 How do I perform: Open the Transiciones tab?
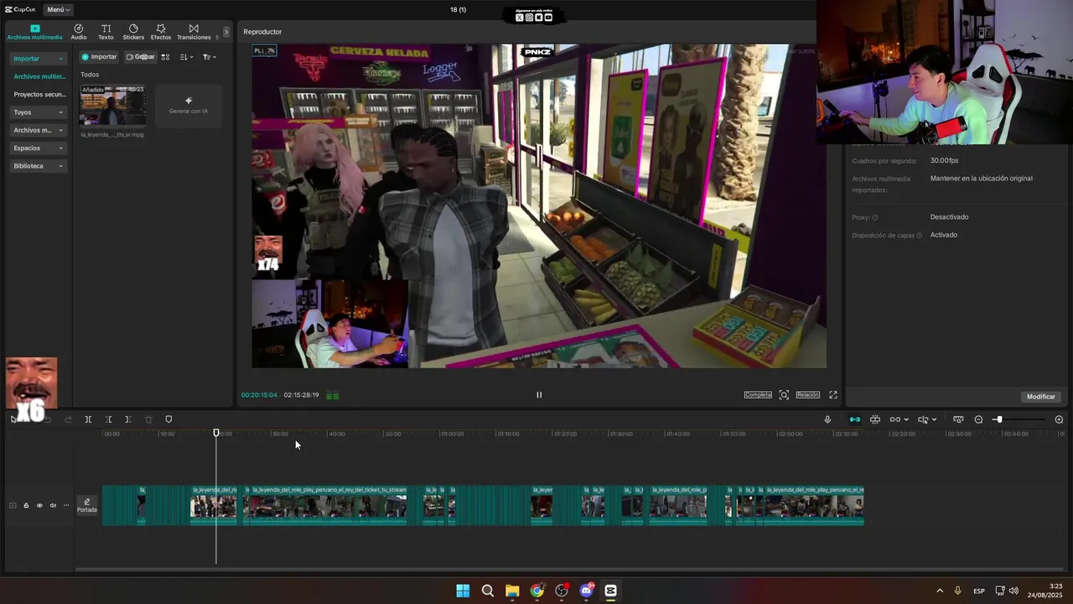coord(194,32)
